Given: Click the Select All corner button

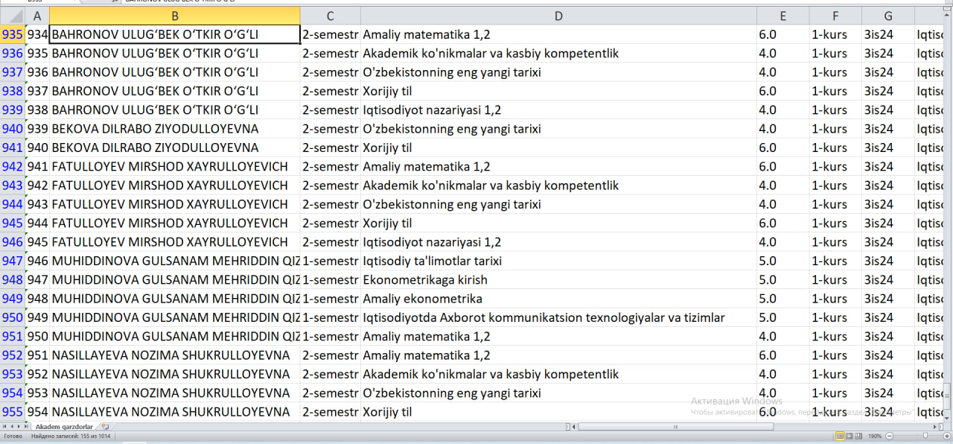Looking at the screenshot, I should (13, 16).
